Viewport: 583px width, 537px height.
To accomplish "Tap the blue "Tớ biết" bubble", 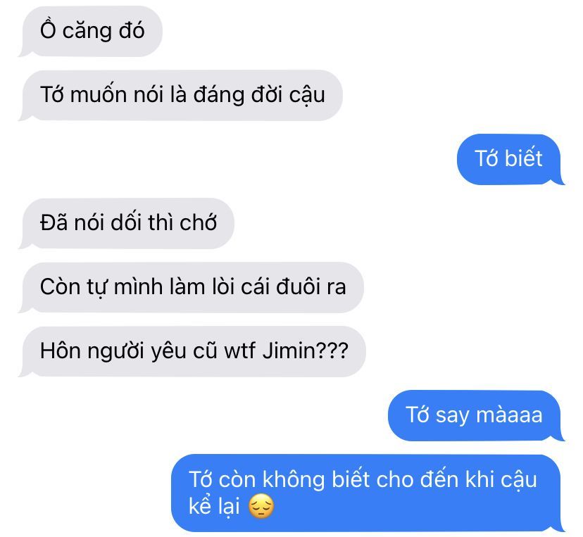I will click(510, 159).
